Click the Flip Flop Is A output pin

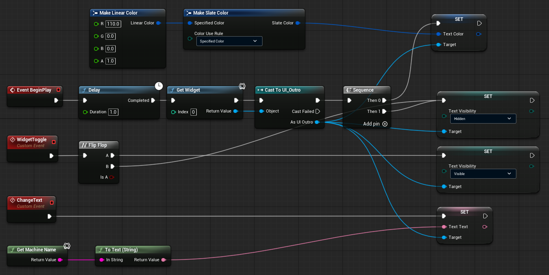(112, 177)
